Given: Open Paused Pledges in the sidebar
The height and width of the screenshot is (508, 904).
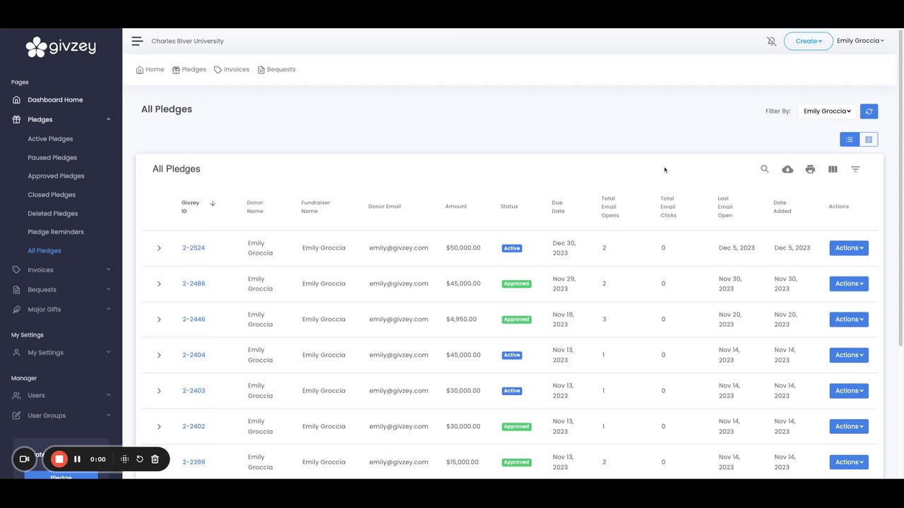Looking at the screenshot, I should point(52,158).
